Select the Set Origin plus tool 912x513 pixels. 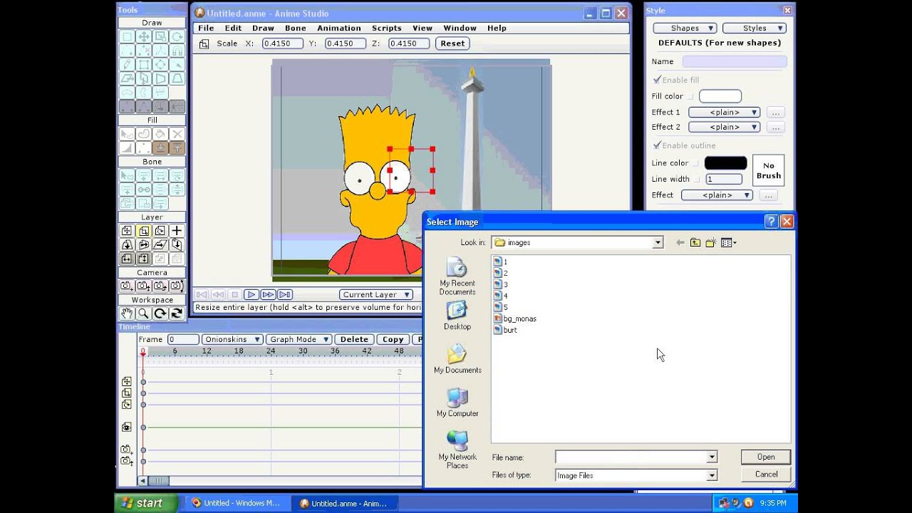[177, 231]
